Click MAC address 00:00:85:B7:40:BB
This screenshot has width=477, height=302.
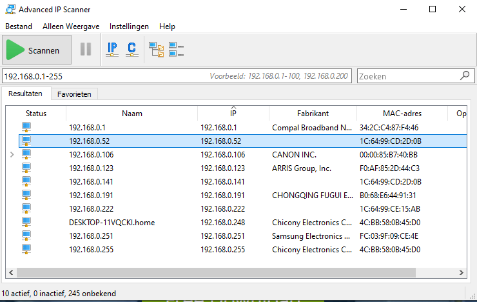[x=389, y=155]
